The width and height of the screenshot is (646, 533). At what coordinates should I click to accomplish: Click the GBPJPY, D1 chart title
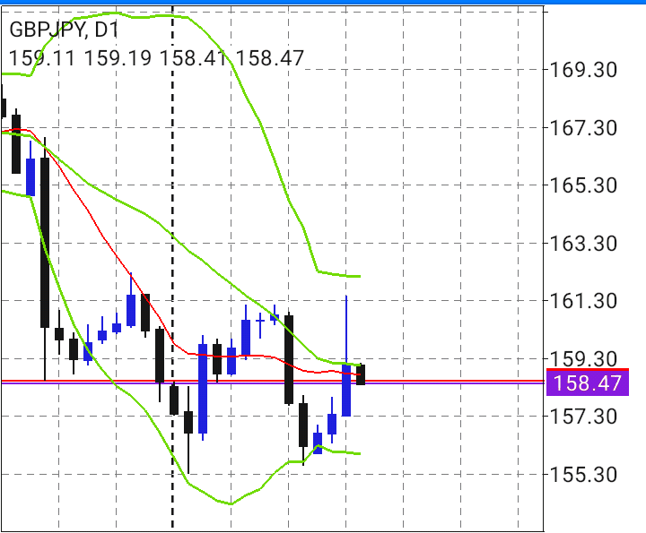click(64, 30)
